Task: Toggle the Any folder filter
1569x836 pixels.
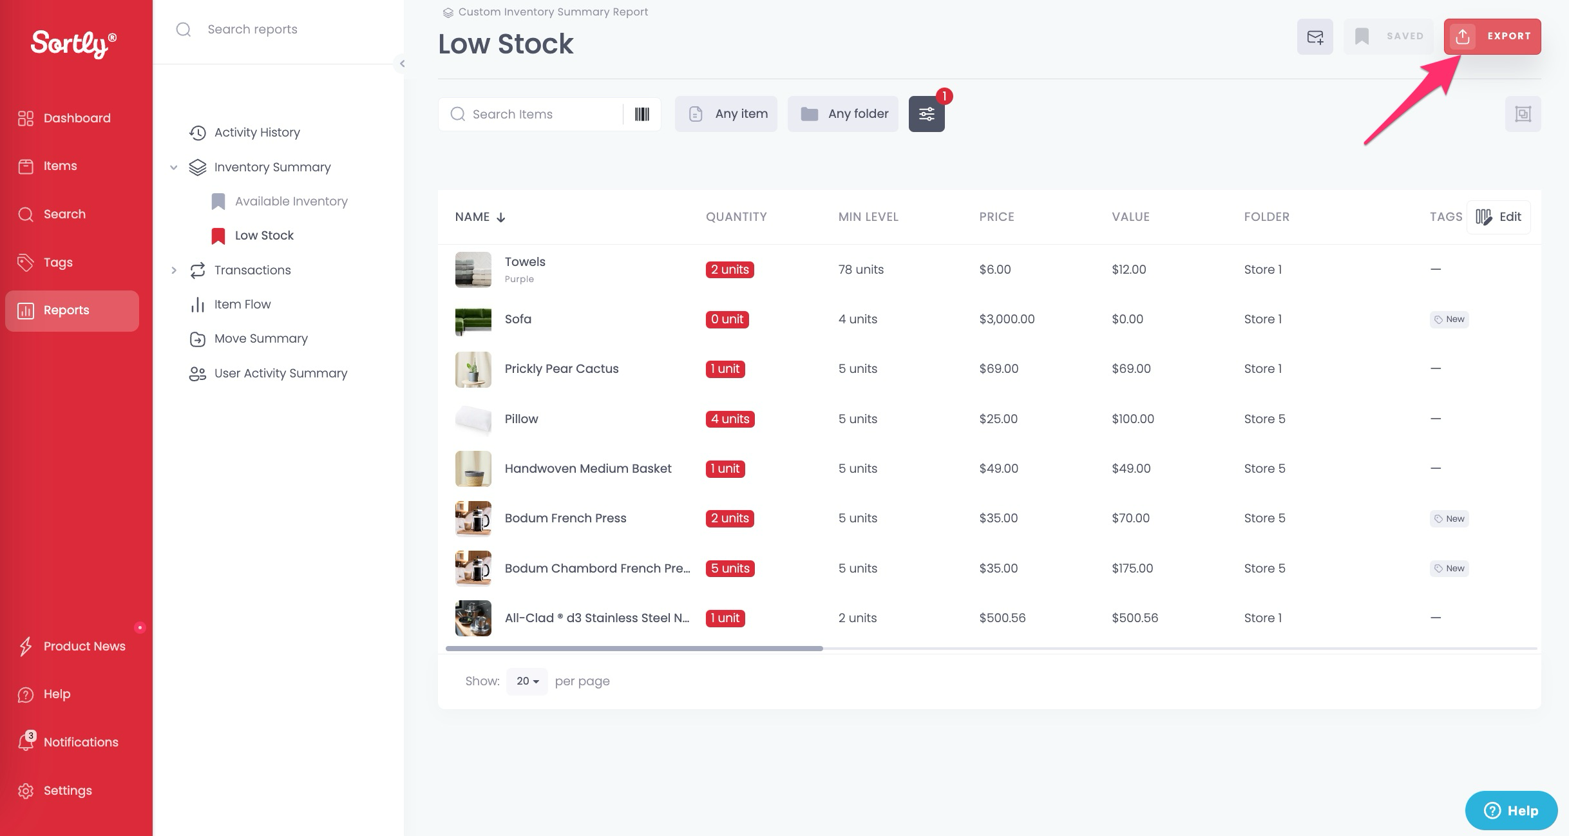Action: click(843, 113)
